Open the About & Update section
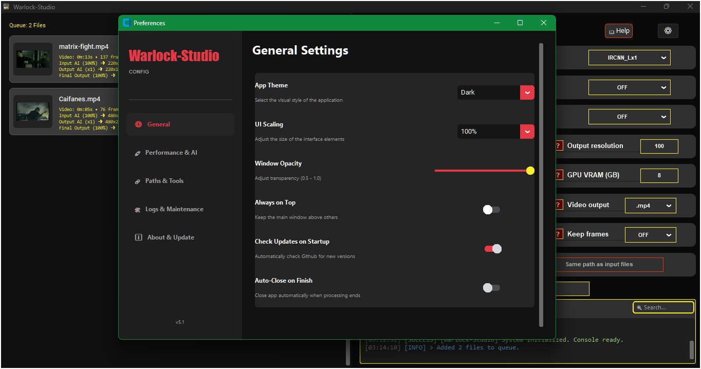 pyautogui.click(x=180, y=237)
